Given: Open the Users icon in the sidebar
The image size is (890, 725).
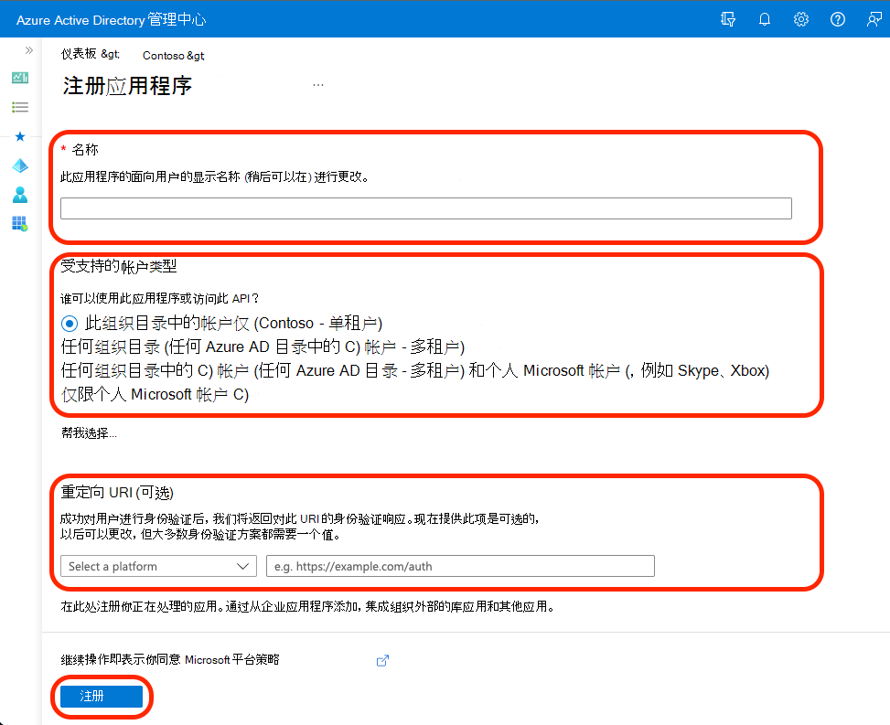Looking at the screenshot, I should coord(20,195).
